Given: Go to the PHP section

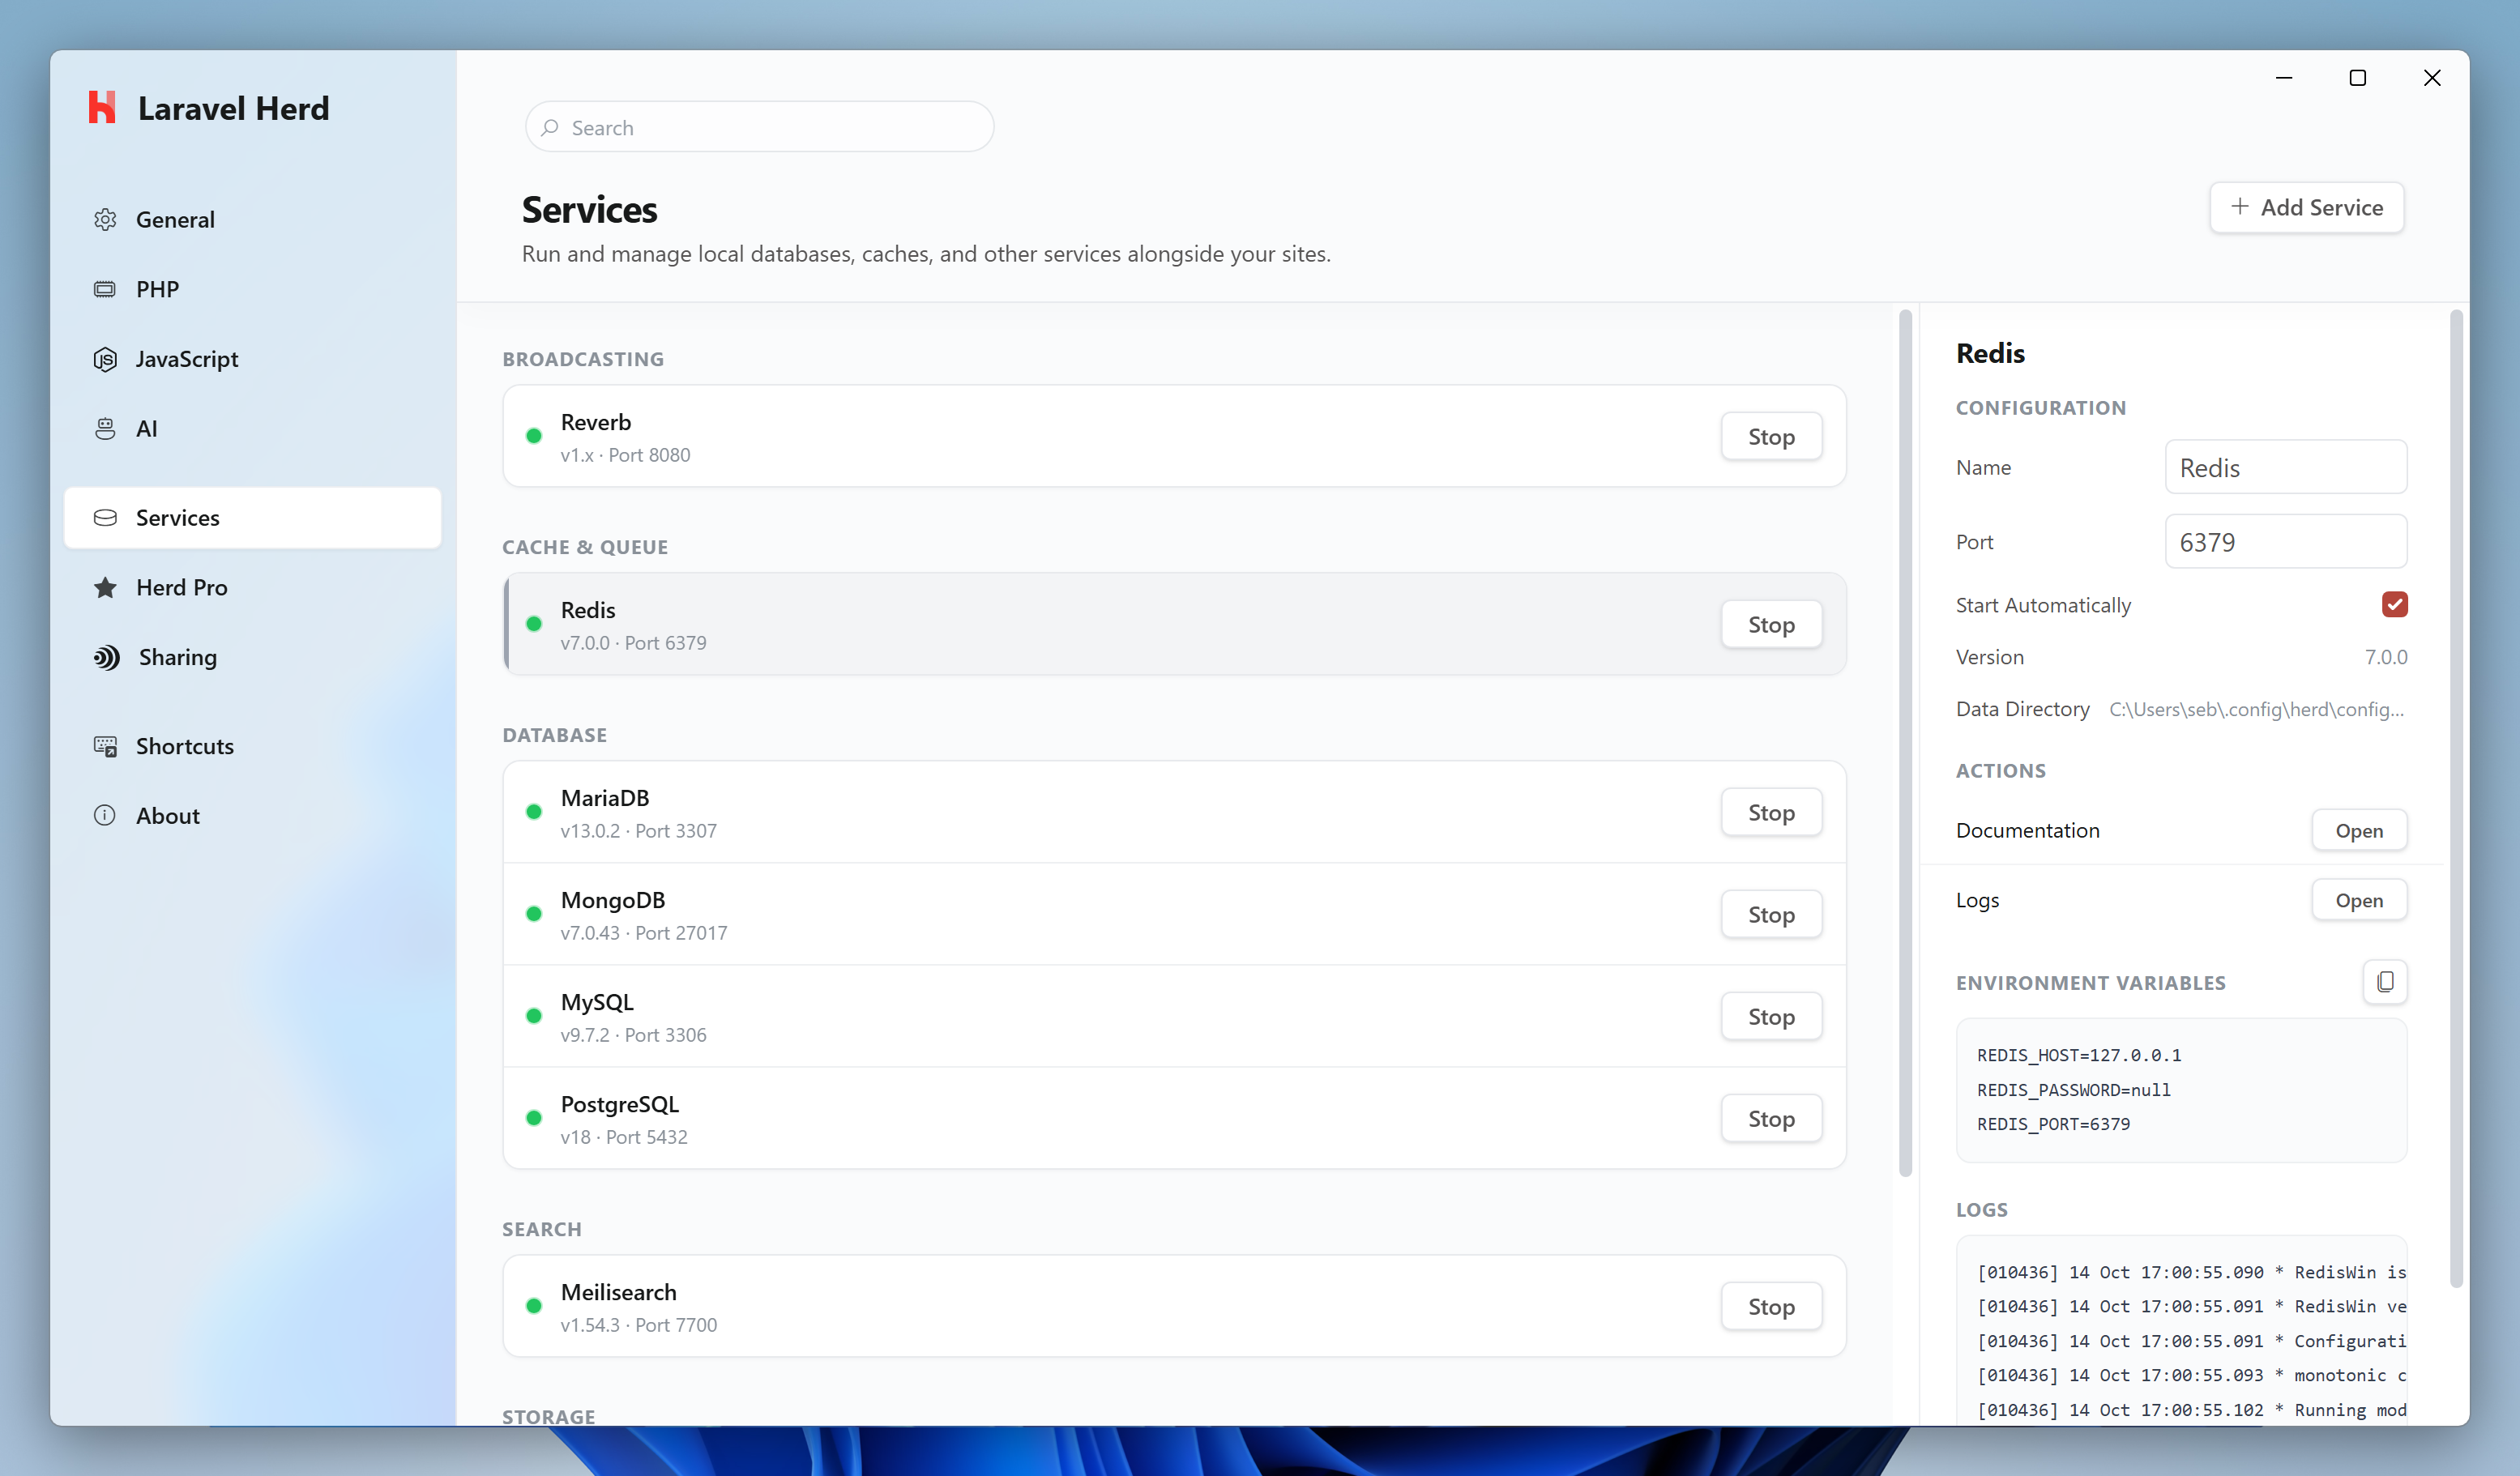Looking at the screenshot, I should tap(252, 289).
